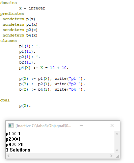Click the vertical scrollbar down arrow
Image resolution: width=134 pixels, height=163 pixels.
point(117,150)
